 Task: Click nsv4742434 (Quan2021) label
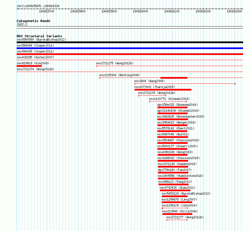(x=177, y=188)
